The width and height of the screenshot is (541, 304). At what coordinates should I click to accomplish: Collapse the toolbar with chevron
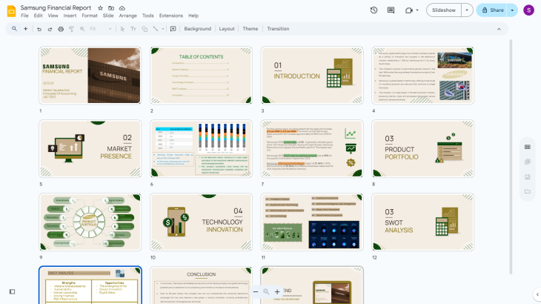point(499,29)
